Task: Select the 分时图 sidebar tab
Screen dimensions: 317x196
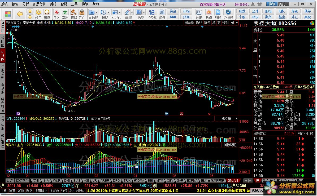Action: pyautogui.click(x=3, y=42)
